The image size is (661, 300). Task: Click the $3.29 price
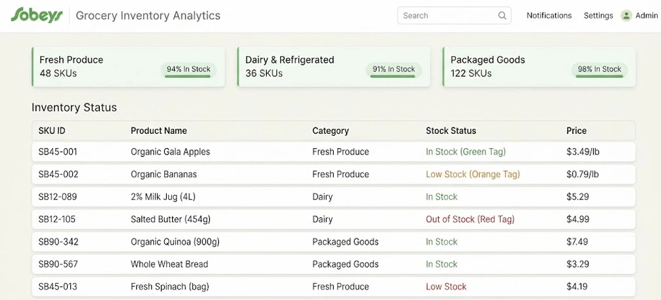click(578, 264)
